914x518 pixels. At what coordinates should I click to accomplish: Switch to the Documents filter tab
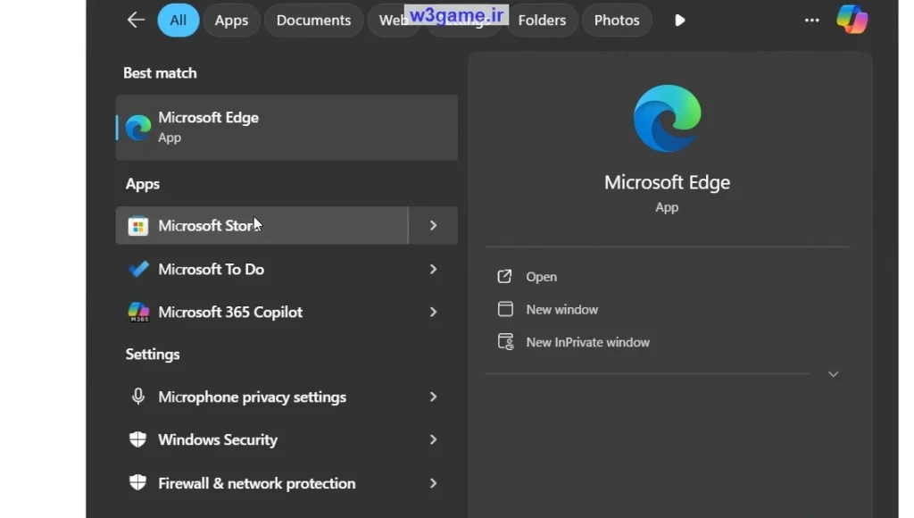click(313, 20)
